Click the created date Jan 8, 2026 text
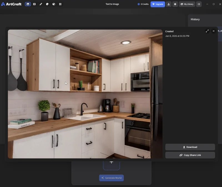This screenshot has width=222, height=187. tap(177, 36)
